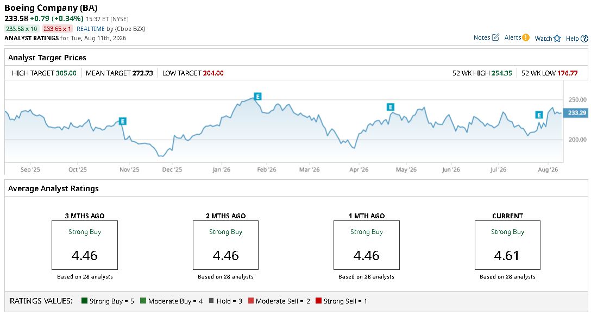Click the Analyst Target Prices heading
591x316 pixels.
click(47, 58)
